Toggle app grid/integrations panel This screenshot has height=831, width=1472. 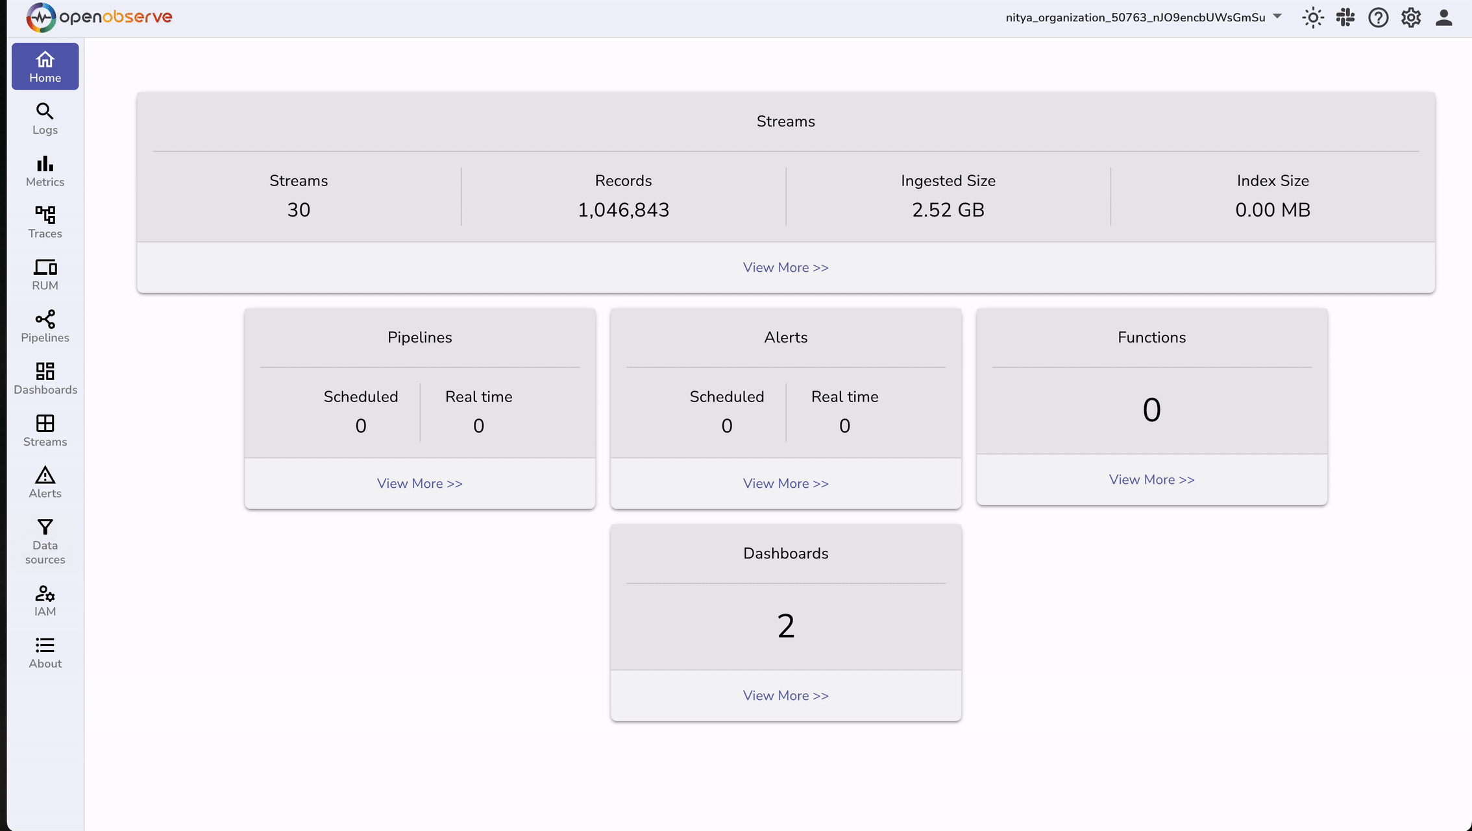tap(1347, 17)
